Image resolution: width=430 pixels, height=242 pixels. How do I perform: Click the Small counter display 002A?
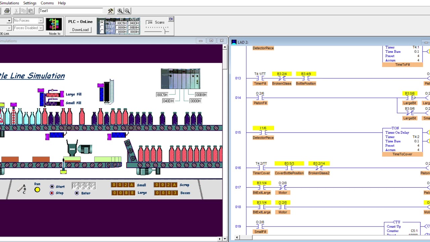[123, 185]
